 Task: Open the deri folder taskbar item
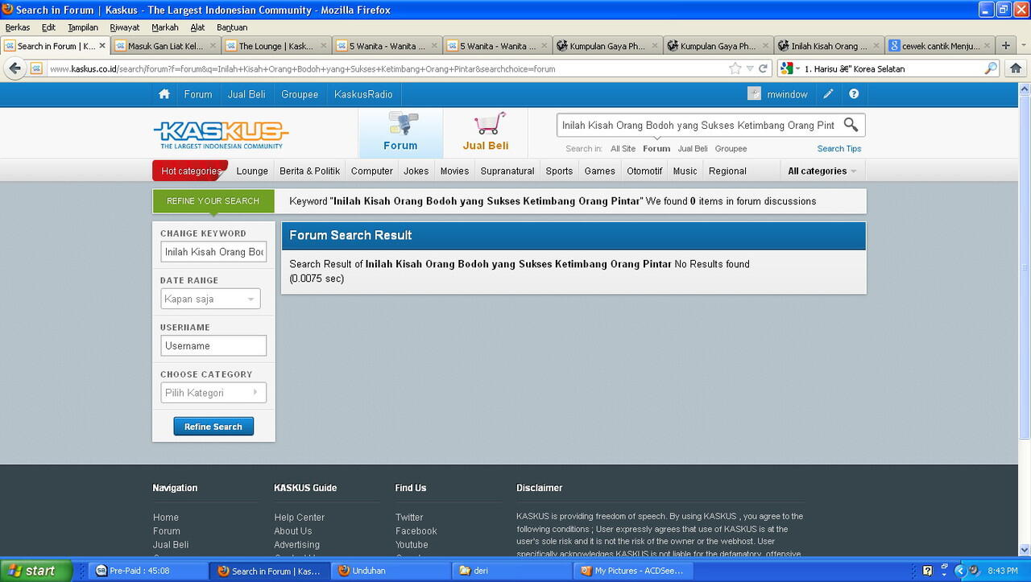[x=511, y=571]
